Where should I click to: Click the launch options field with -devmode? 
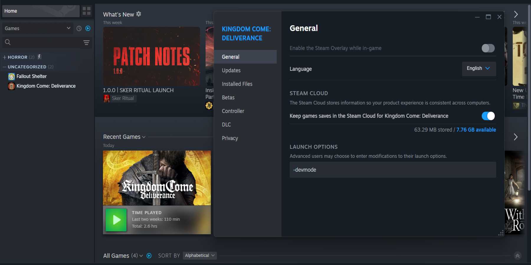[x=393, y=170]
